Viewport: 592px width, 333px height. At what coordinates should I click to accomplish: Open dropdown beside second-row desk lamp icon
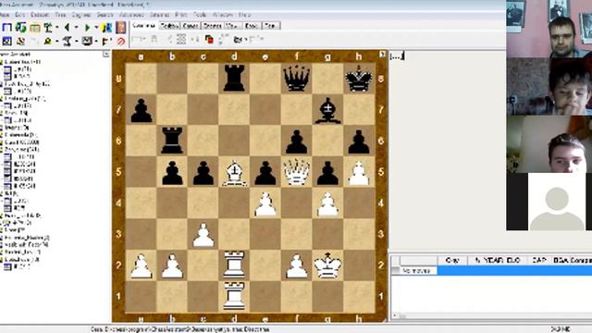click(77, 41)
